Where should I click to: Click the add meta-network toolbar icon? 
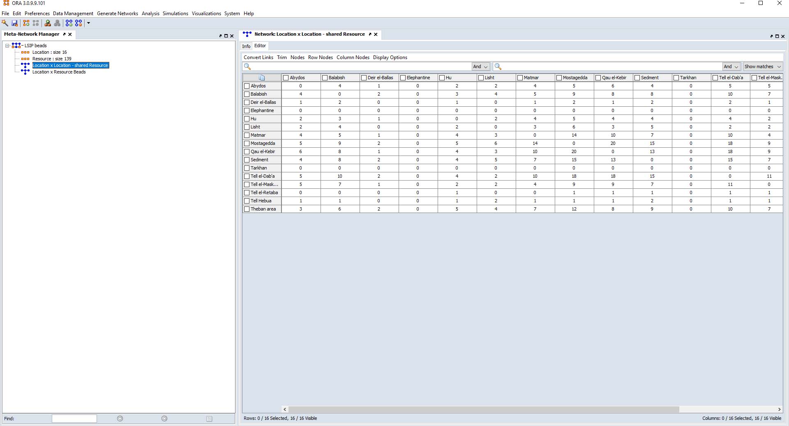tap(26, 23)
